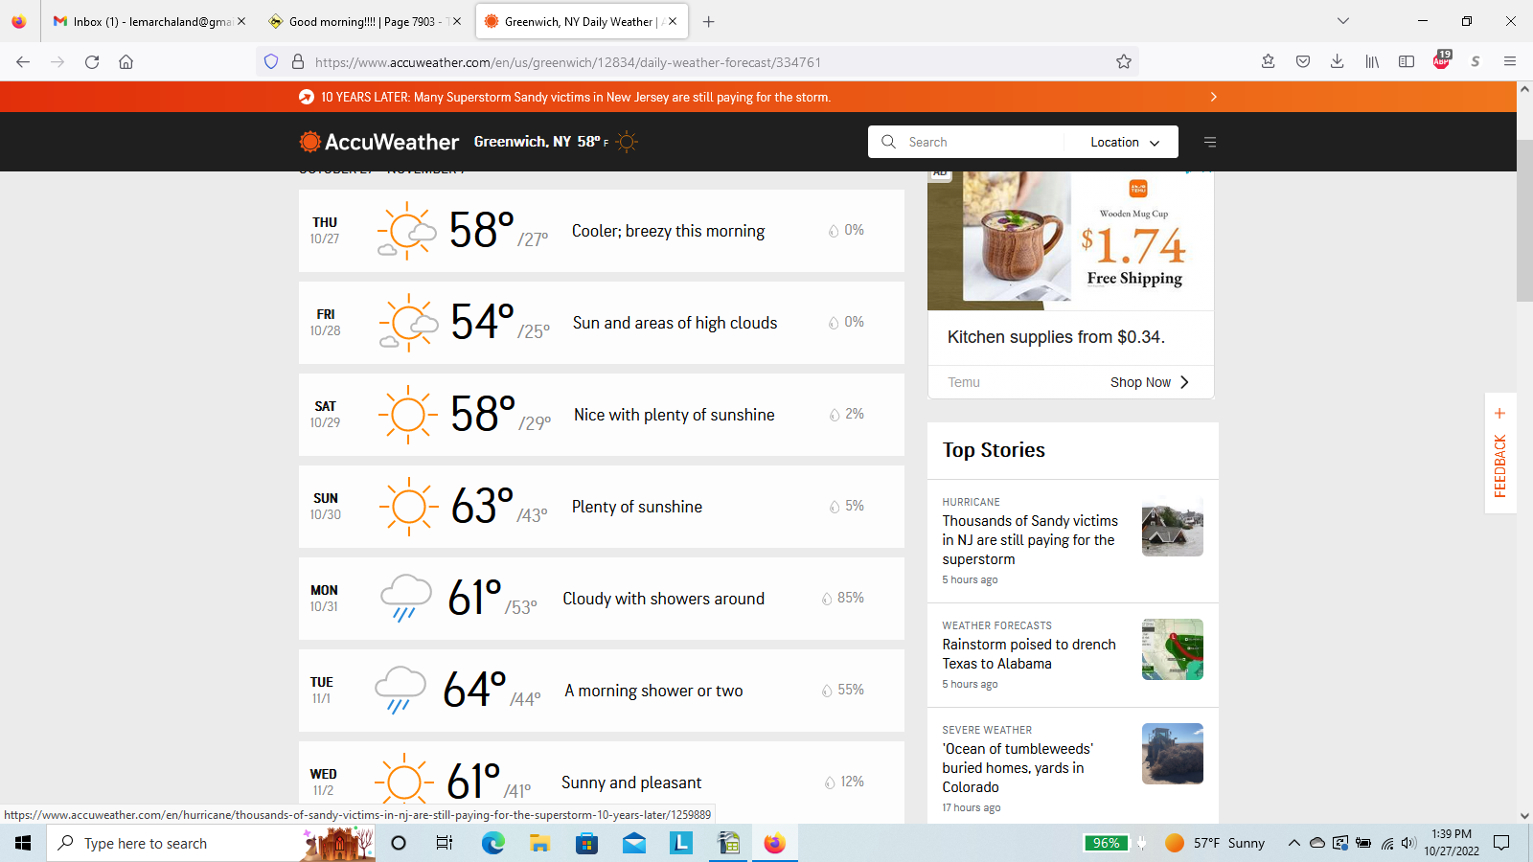
Task: Click Shop Now in the Temu ad
Action: point(1149,382)
